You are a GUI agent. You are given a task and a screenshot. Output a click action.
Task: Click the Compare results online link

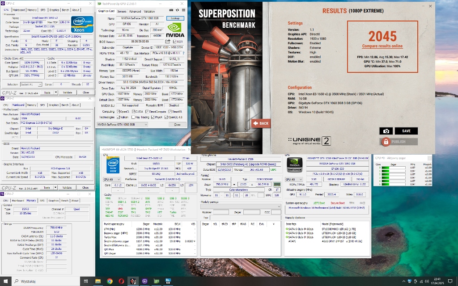(x=382, y=46)
